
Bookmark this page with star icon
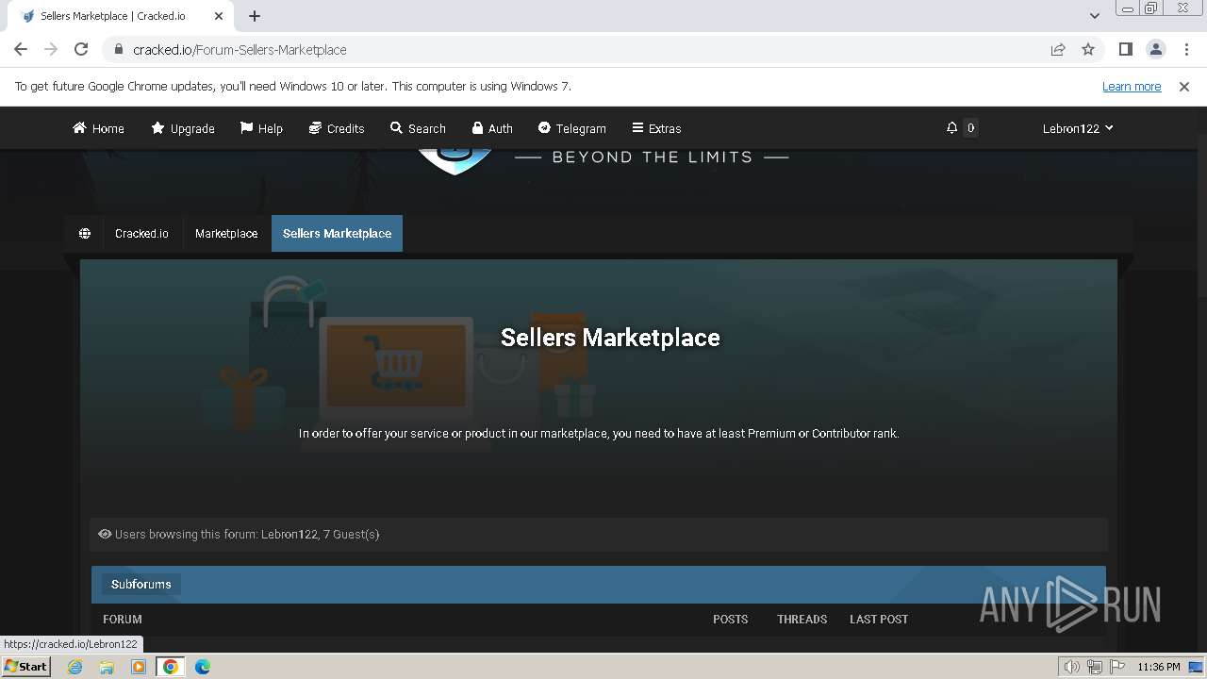coord(1088,49)
